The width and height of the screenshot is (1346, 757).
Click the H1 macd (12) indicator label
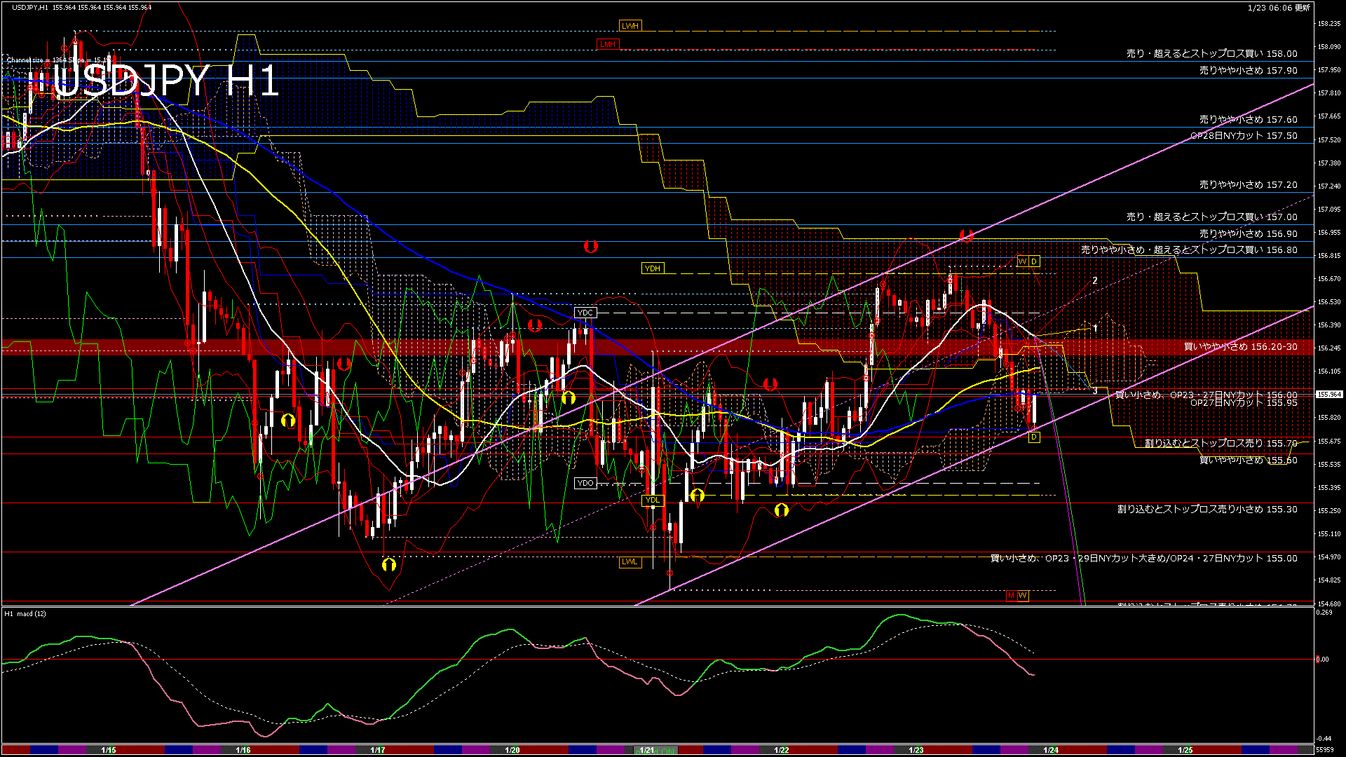coord(25,614)
